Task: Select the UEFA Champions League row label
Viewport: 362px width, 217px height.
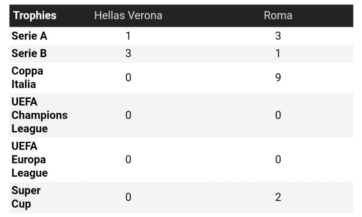Action: pos(39,115)
